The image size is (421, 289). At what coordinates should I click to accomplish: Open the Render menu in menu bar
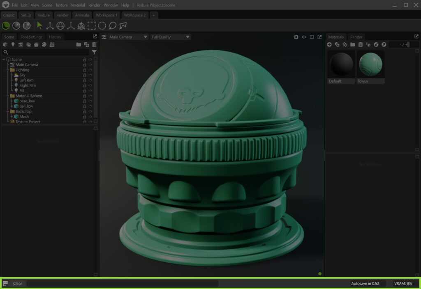pyautogui.click(x=94, y=5)
